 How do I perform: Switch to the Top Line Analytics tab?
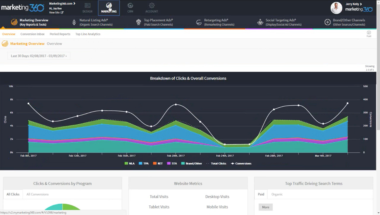tap(88, 34)
